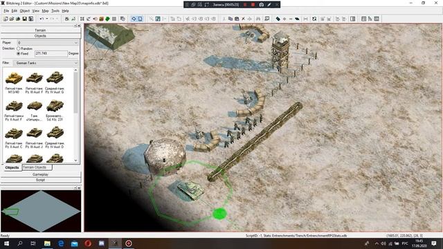Click the tree-structure toolbar icon
The image size is (443, 249).
pos(370,19)
